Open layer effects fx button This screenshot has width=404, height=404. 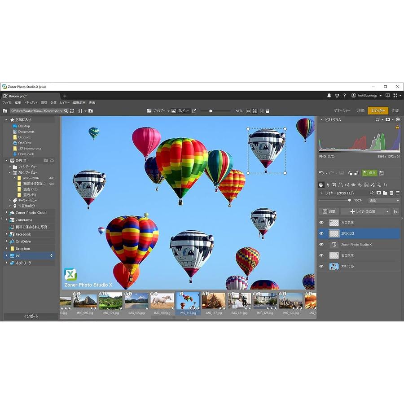395,211
